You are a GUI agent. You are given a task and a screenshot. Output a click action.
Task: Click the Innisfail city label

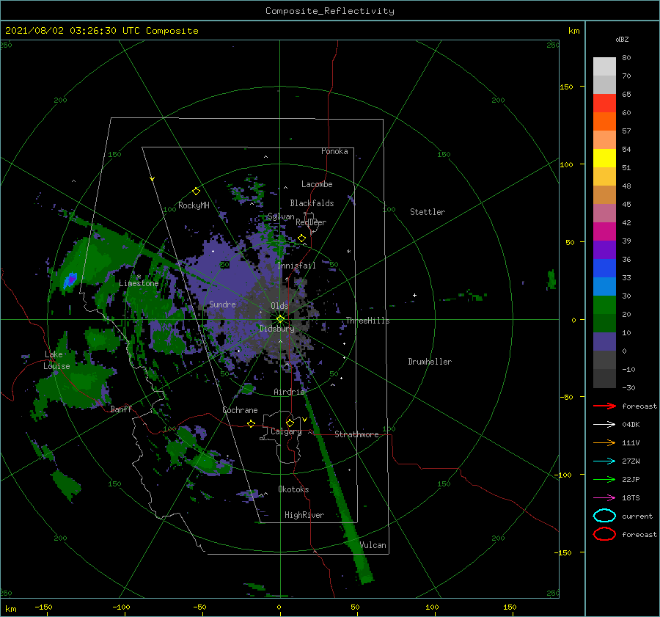click(296, 266)
